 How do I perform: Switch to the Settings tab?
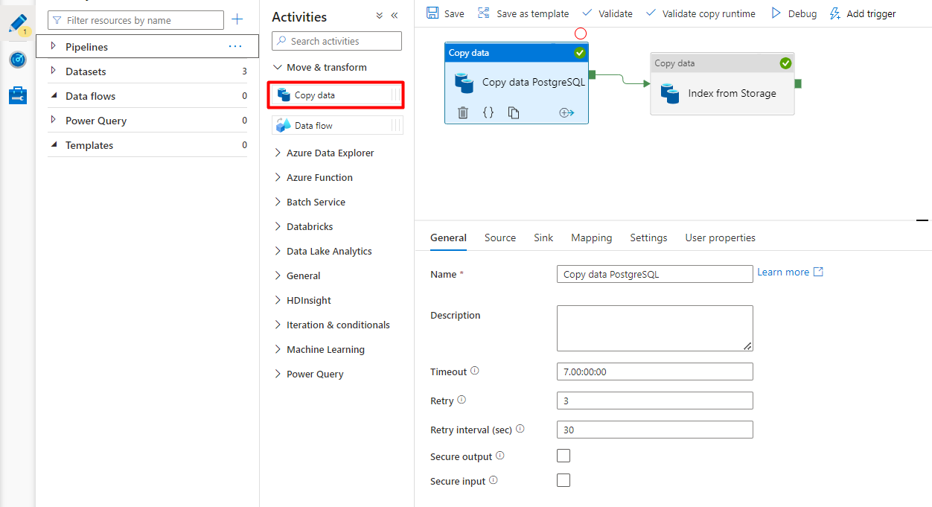[x=648, y=237]
